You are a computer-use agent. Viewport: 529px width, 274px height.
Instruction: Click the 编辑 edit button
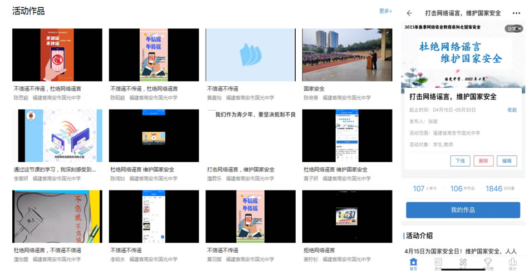click(x=507, y=161)
